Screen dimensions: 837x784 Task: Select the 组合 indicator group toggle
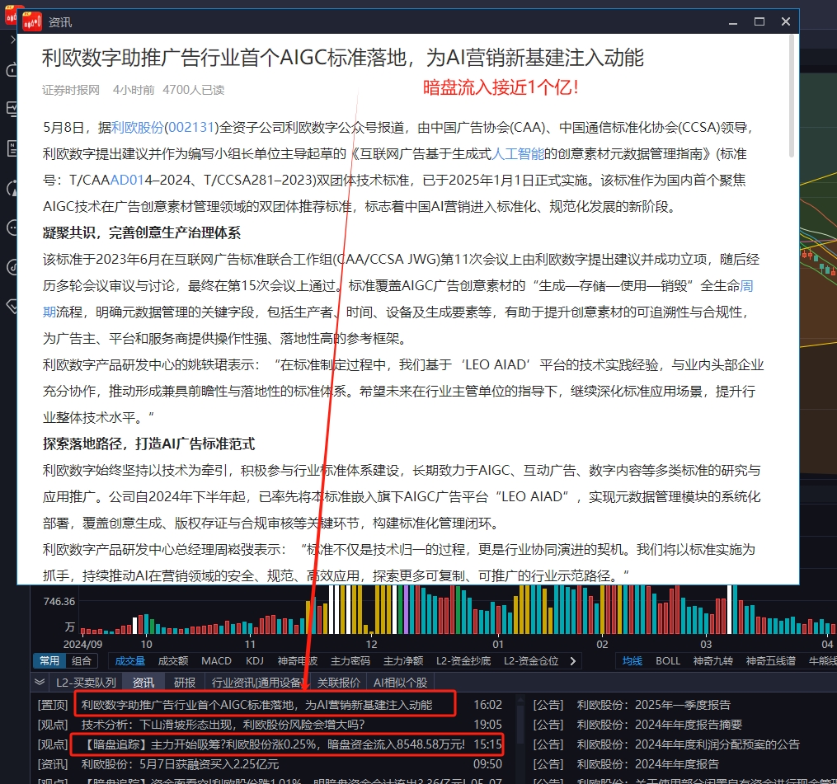(x=82, y=660)
